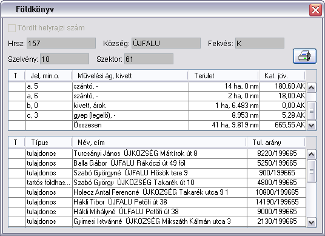Click area value '2 ha, 0 nm'

pyautogui.click(x=224, y=96)
